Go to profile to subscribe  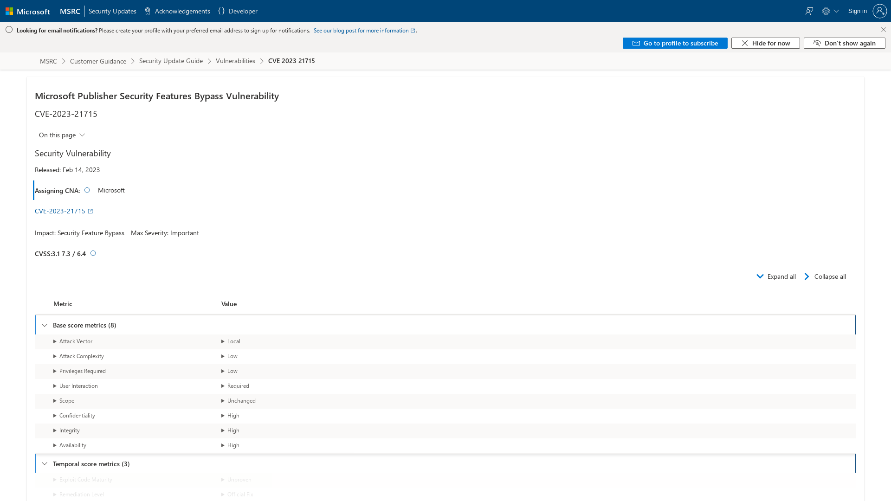tap(675, 43)
